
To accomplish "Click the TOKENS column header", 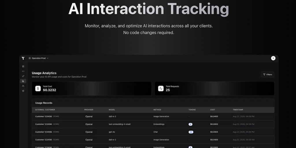I will click(x=192, y=110).
